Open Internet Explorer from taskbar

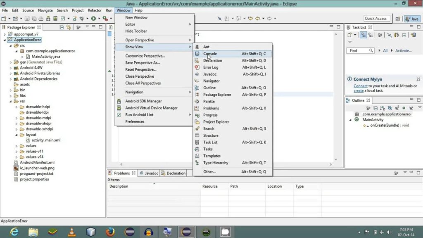click(x=14, y=232)
